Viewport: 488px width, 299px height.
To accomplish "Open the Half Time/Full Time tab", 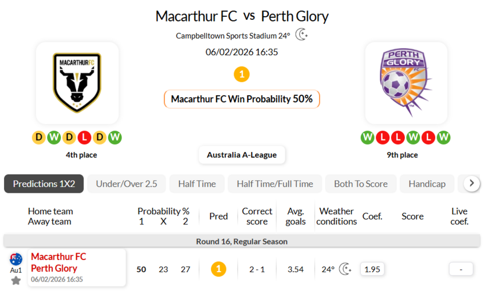I will tap(275, 183).
